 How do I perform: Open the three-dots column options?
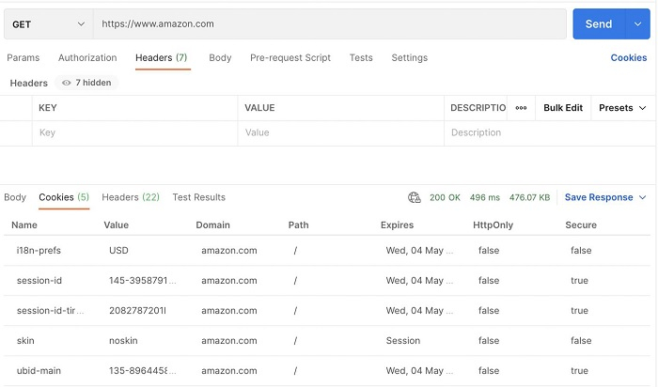(521, 108)
